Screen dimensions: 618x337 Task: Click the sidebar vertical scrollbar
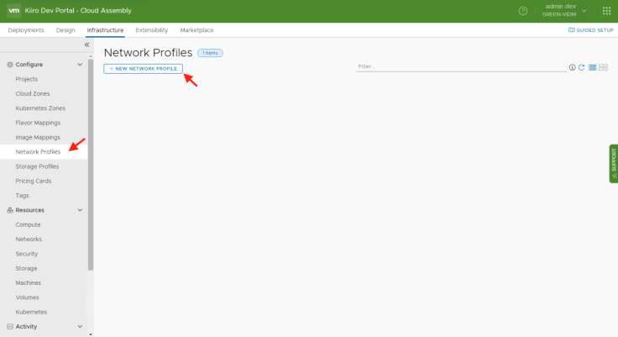(x=91, y=165)
